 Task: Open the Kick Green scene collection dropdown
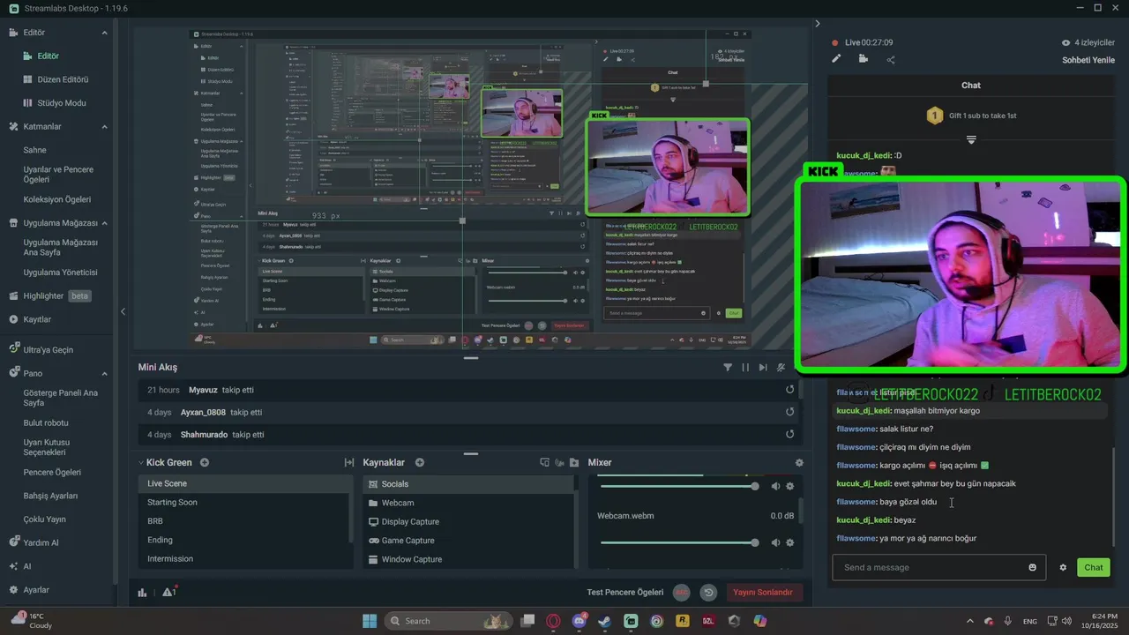coord(140,462)
